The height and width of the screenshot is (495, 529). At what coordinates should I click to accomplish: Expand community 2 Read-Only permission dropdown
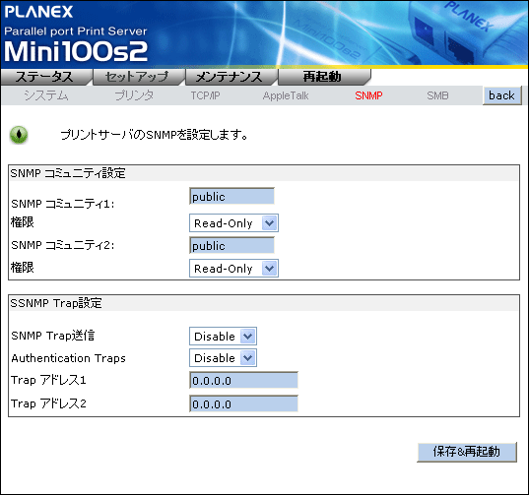click(x=233, y=269)
